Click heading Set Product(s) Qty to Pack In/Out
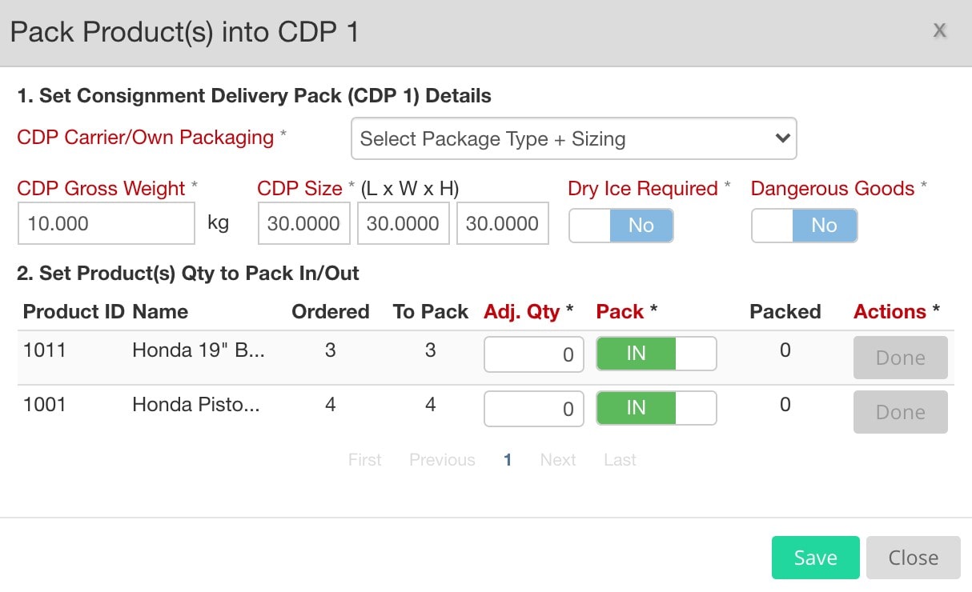 click(188, 274)
